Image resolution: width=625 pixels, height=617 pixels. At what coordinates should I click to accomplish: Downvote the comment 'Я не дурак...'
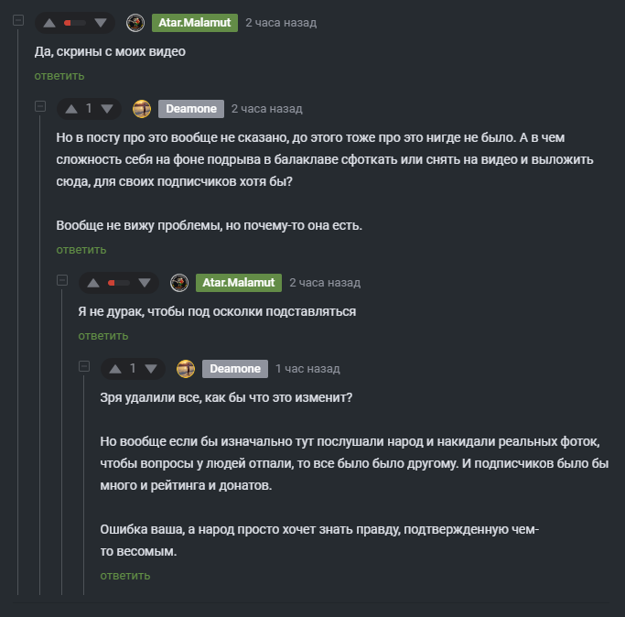(144, 283)
